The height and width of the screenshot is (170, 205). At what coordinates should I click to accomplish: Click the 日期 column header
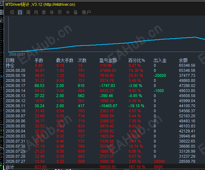click(x=10, y=60)
